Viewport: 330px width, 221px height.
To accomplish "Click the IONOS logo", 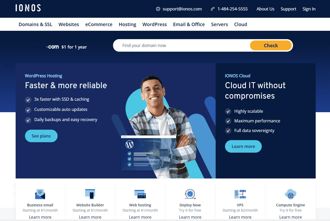I will (x=28, y=8).
